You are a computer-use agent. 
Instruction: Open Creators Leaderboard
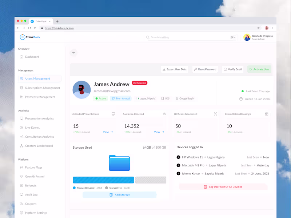[36, 146]
